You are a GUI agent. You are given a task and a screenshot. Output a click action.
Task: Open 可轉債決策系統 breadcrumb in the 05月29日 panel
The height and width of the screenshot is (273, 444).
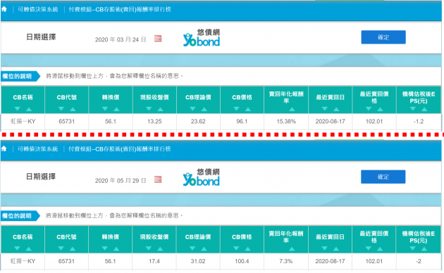tap(37, 149)
